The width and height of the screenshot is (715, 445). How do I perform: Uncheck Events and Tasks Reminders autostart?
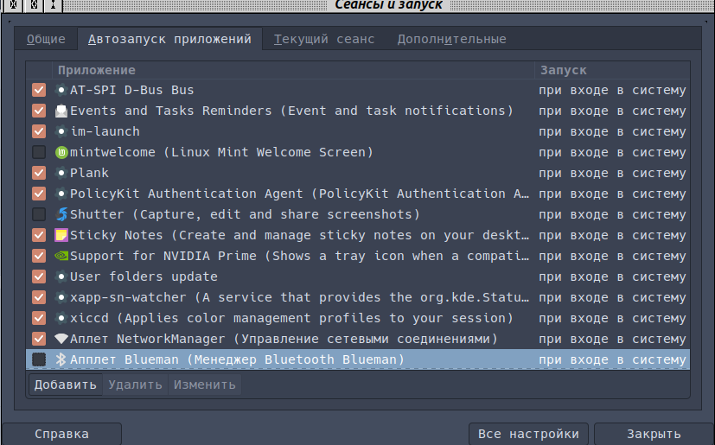[39, 111]
